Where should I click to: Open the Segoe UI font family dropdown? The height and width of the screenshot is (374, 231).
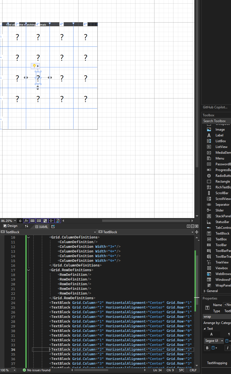(222, 341)
